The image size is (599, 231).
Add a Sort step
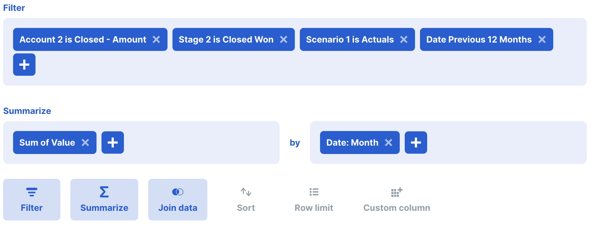[246, 200]
